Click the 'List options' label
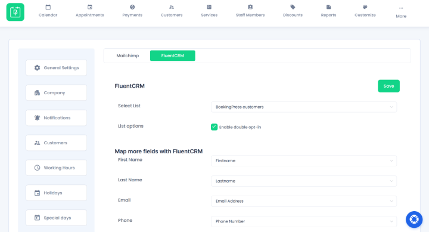Viewport: 429px width, 232px height. (x=130, y=126)
